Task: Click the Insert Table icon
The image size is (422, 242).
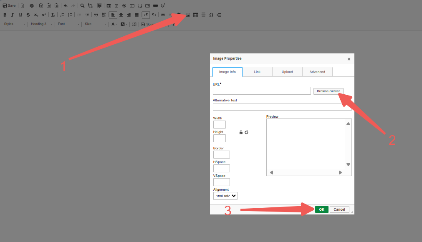Action: [x=196, y=15]
